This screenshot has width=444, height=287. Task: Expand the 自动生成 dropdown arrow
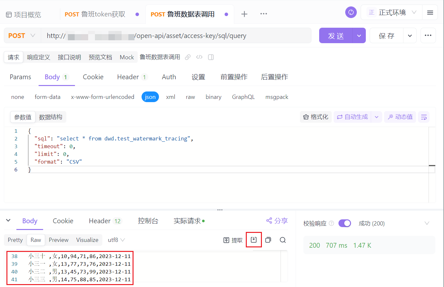tap(376, 117)
